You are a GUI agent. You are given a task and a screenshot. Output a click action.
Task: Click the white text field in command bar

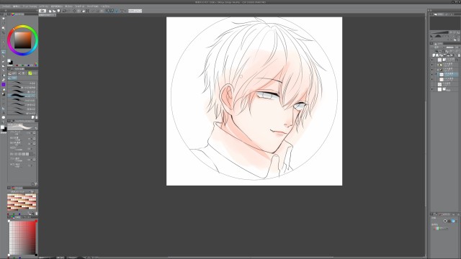coord(135,11)
